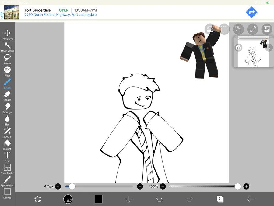The image size is (274, 206).
Task: Tap the back arrow to exit canvas
Action: tap(251, 199)
